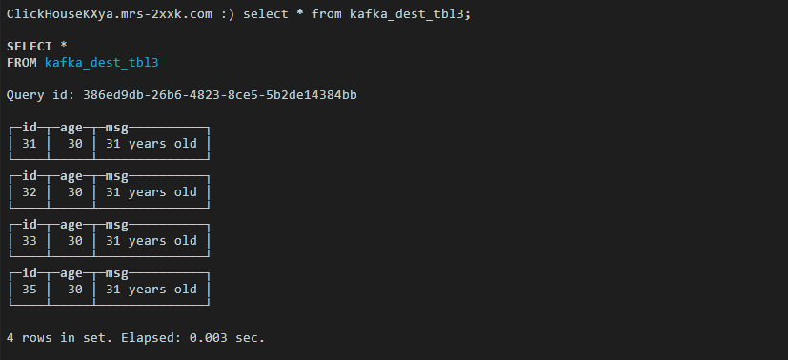Click the id value 32 cell
Viewport: 788px width, 360px height.
[30, 192]
